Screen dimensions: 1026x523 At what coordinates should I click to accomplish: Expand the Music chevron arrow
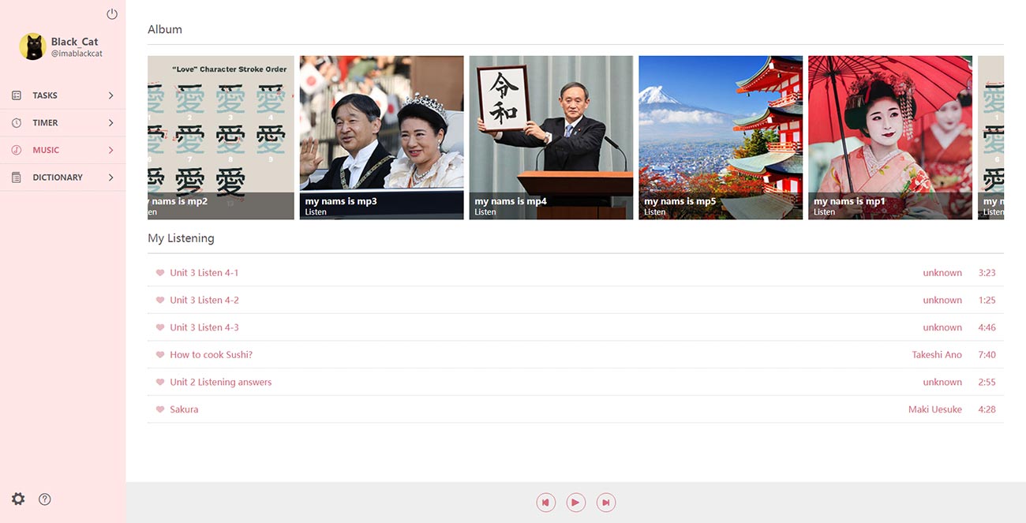tap(110, 150)
